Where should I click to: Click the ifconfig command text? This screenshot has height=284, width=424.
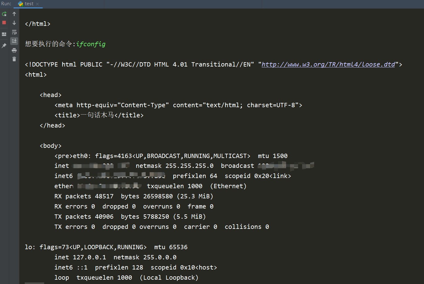[91, 44]
